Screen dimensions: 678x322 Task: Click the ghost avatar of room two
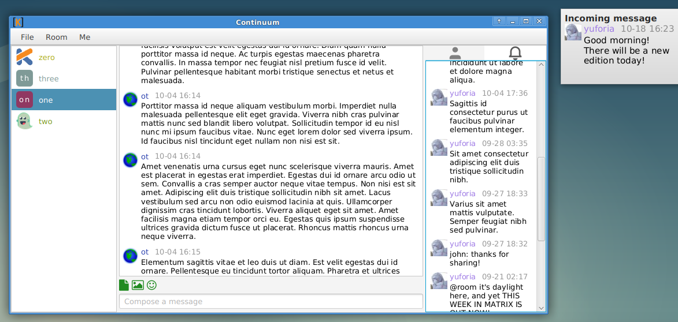coord(24,121)
